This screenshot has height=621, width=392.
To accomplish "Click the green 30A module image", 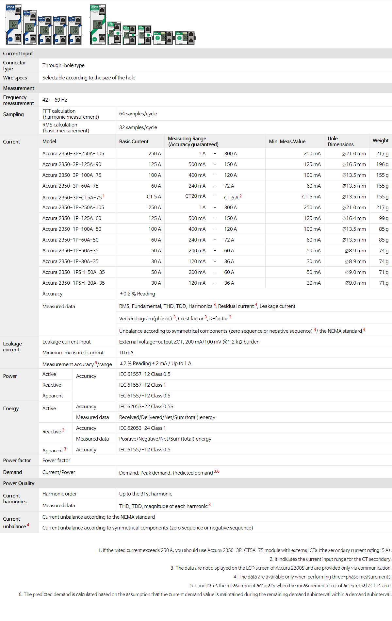I will point(185,38).
